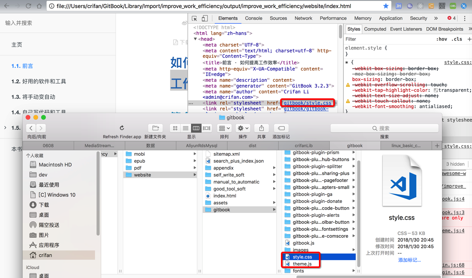Create a new folder in Finder
This screenshot has height=278, width=472.
pyautogui.click(x=155, y=128)
